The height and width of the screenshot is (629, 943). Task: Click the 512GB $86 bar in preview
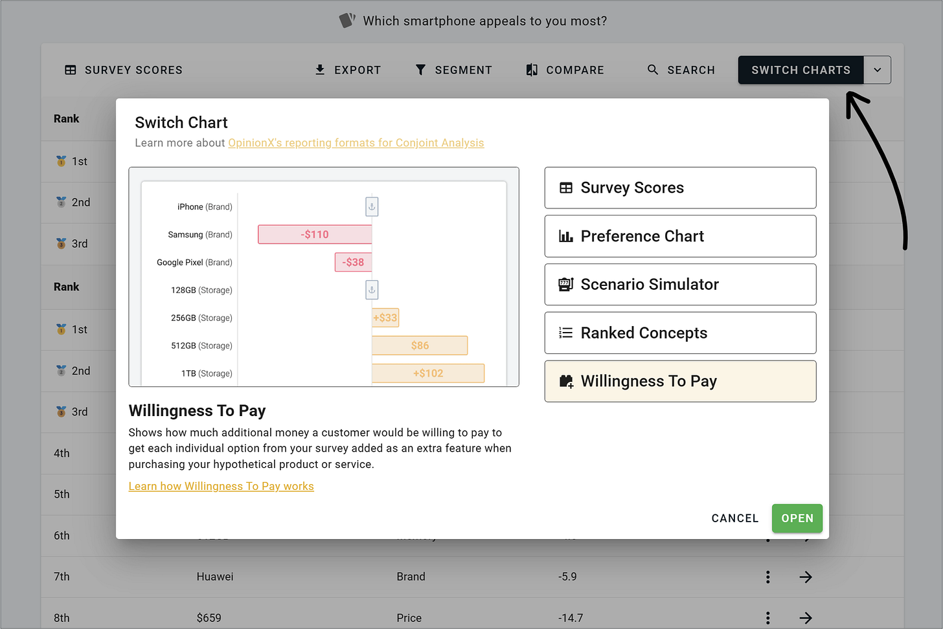(x=420, y=346)
